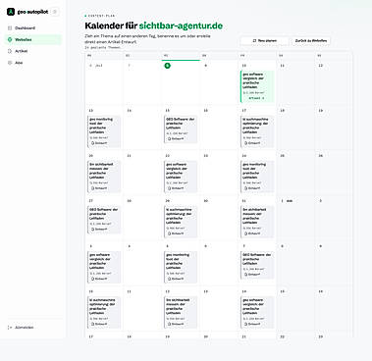Create Entwurf on the August 7 card
Viewport: 372px width, 361px height.
click(x=252, y=275)
